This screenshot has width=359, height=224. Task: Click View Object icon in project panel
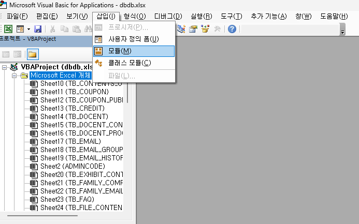pos(17,54)
